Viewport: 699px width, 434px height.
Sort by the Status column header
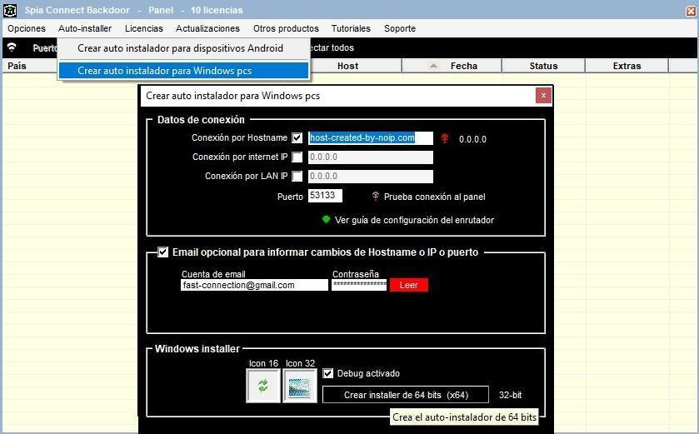(x=543, y=66)
